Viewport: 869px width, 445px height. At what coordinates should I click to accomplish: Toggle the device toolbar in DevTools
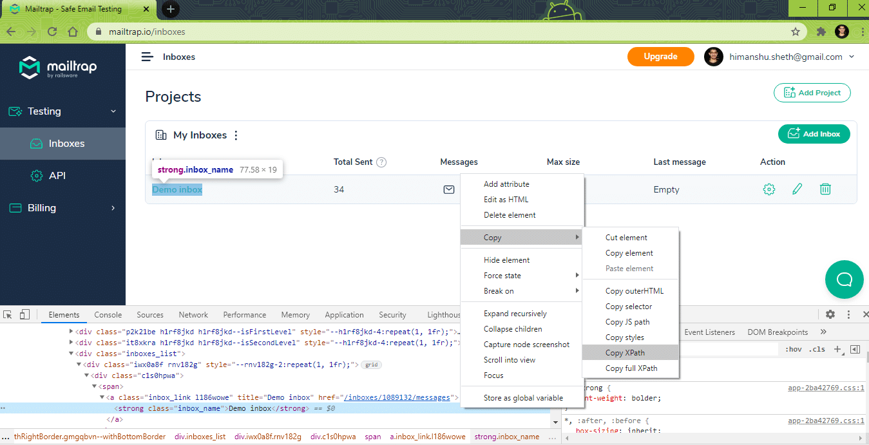tap(24, 314)
